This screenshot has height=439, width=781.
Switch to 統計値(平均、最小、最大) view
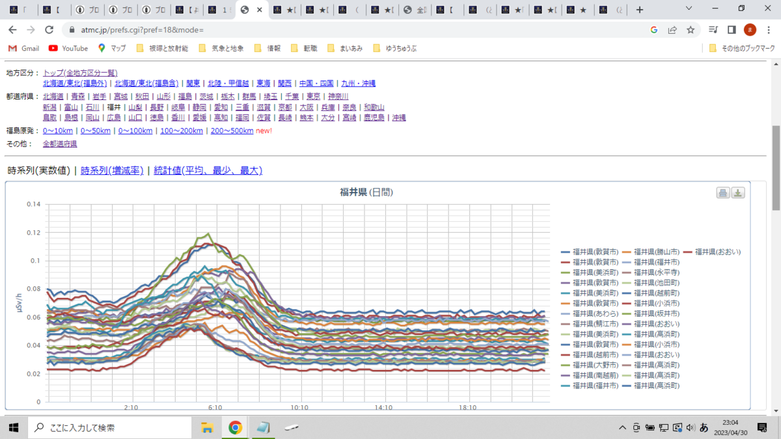(x=208, y=170)
